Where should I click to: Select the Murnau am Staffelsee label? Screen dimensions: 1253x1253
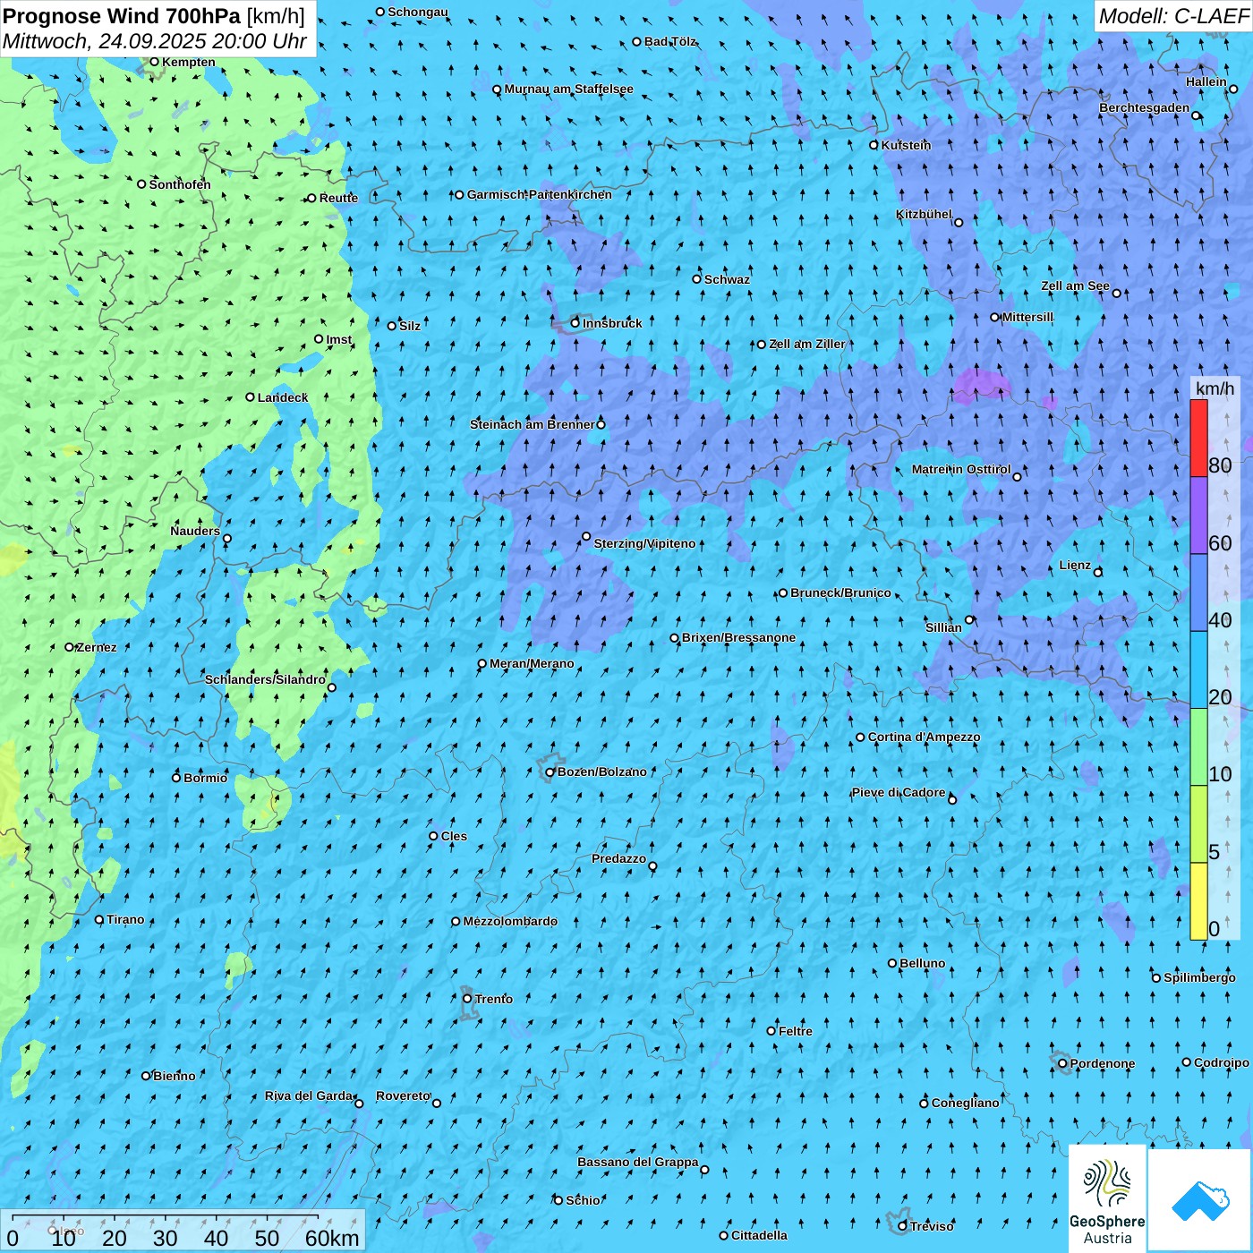[568, 89]
